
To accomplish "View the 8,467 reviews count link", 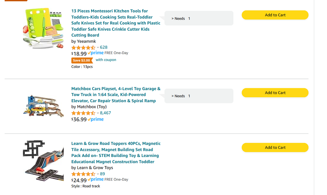I will (x=105, y=113).
